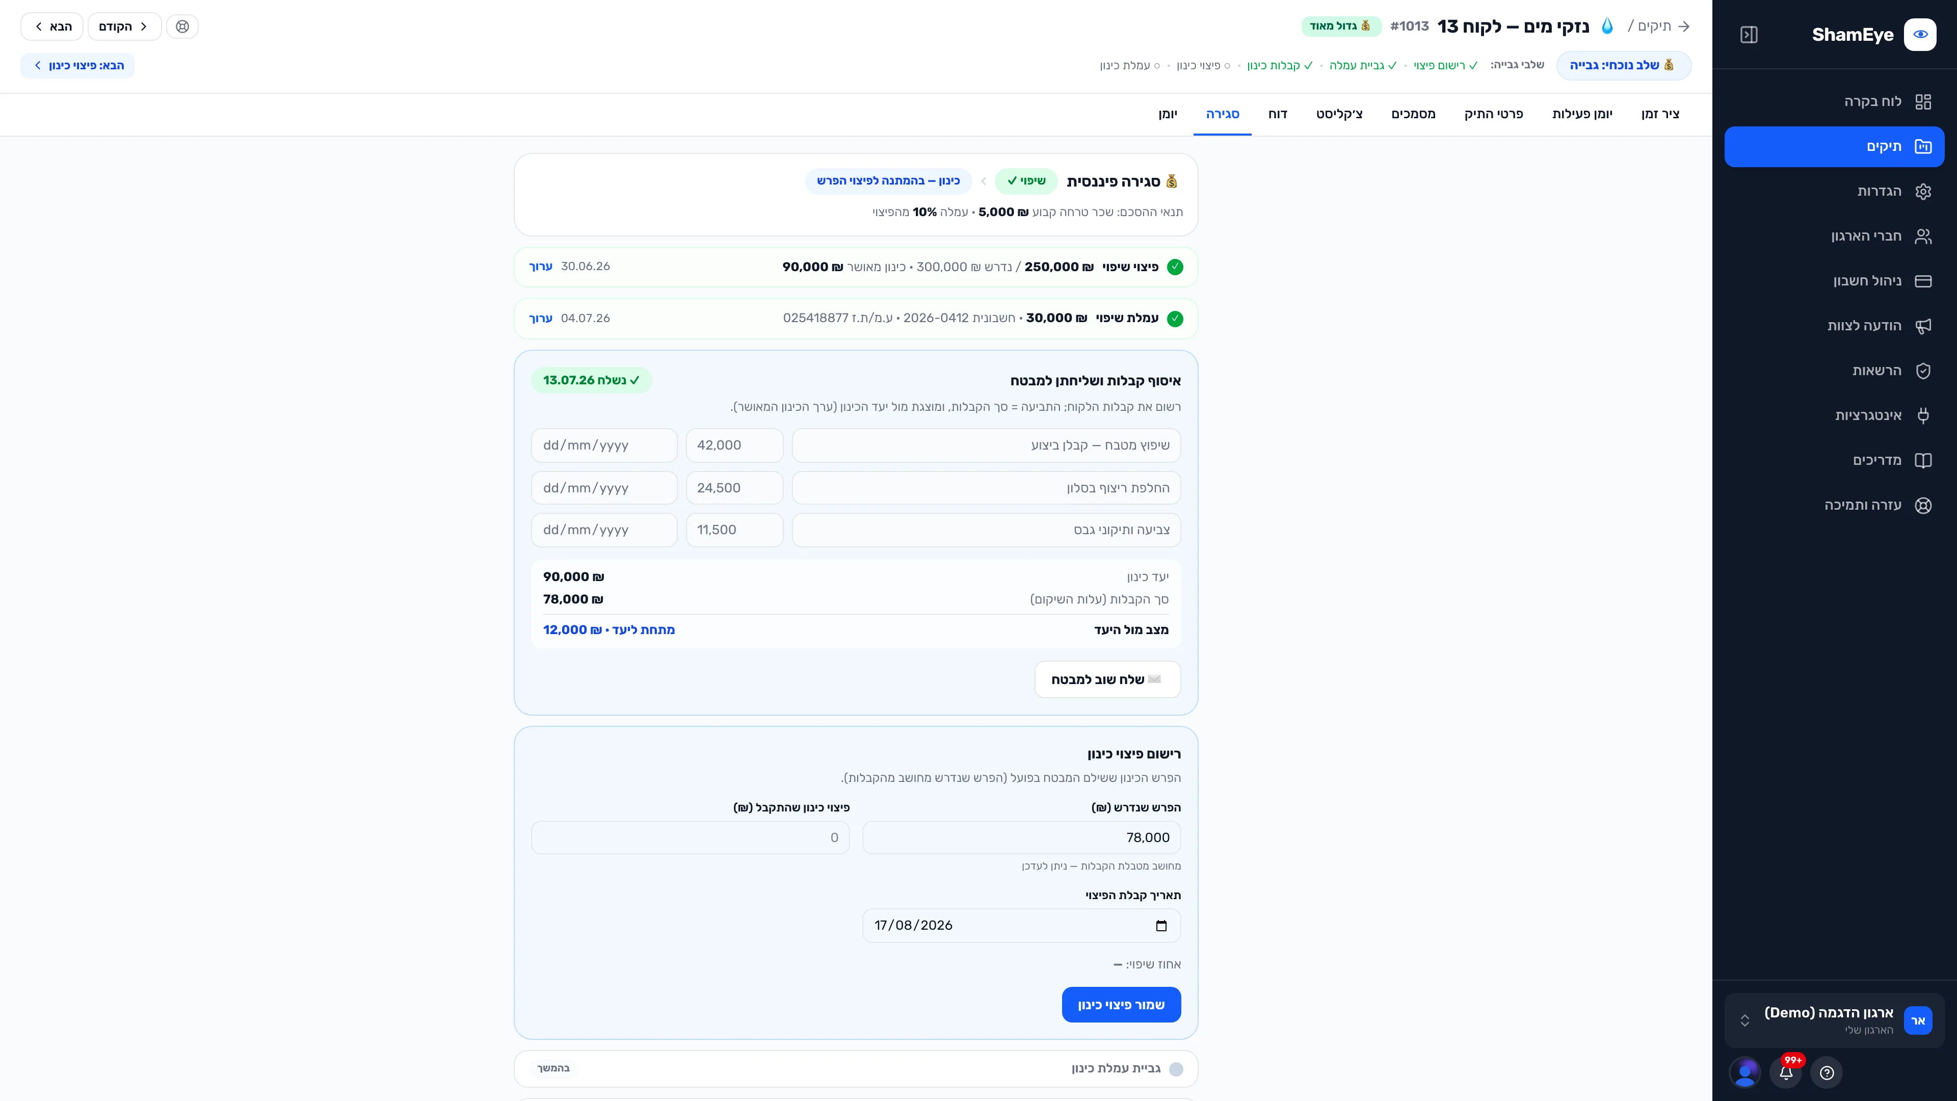Click the הבא navigation button
The image size is (1957, 1101).
[51, 27]
